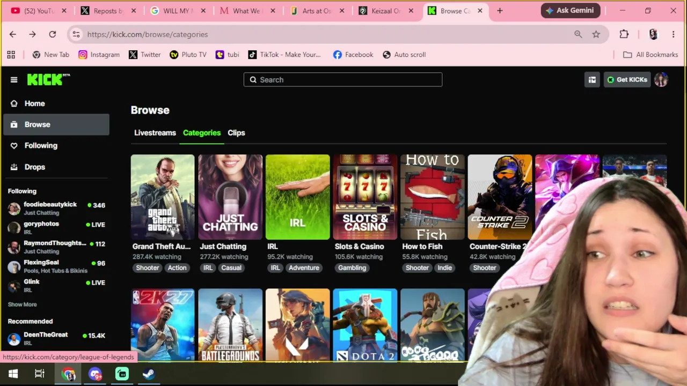Click the Action tag under Grand Theft Auto
The width and height of the screenshot is (687, 386).
(177, 268)
